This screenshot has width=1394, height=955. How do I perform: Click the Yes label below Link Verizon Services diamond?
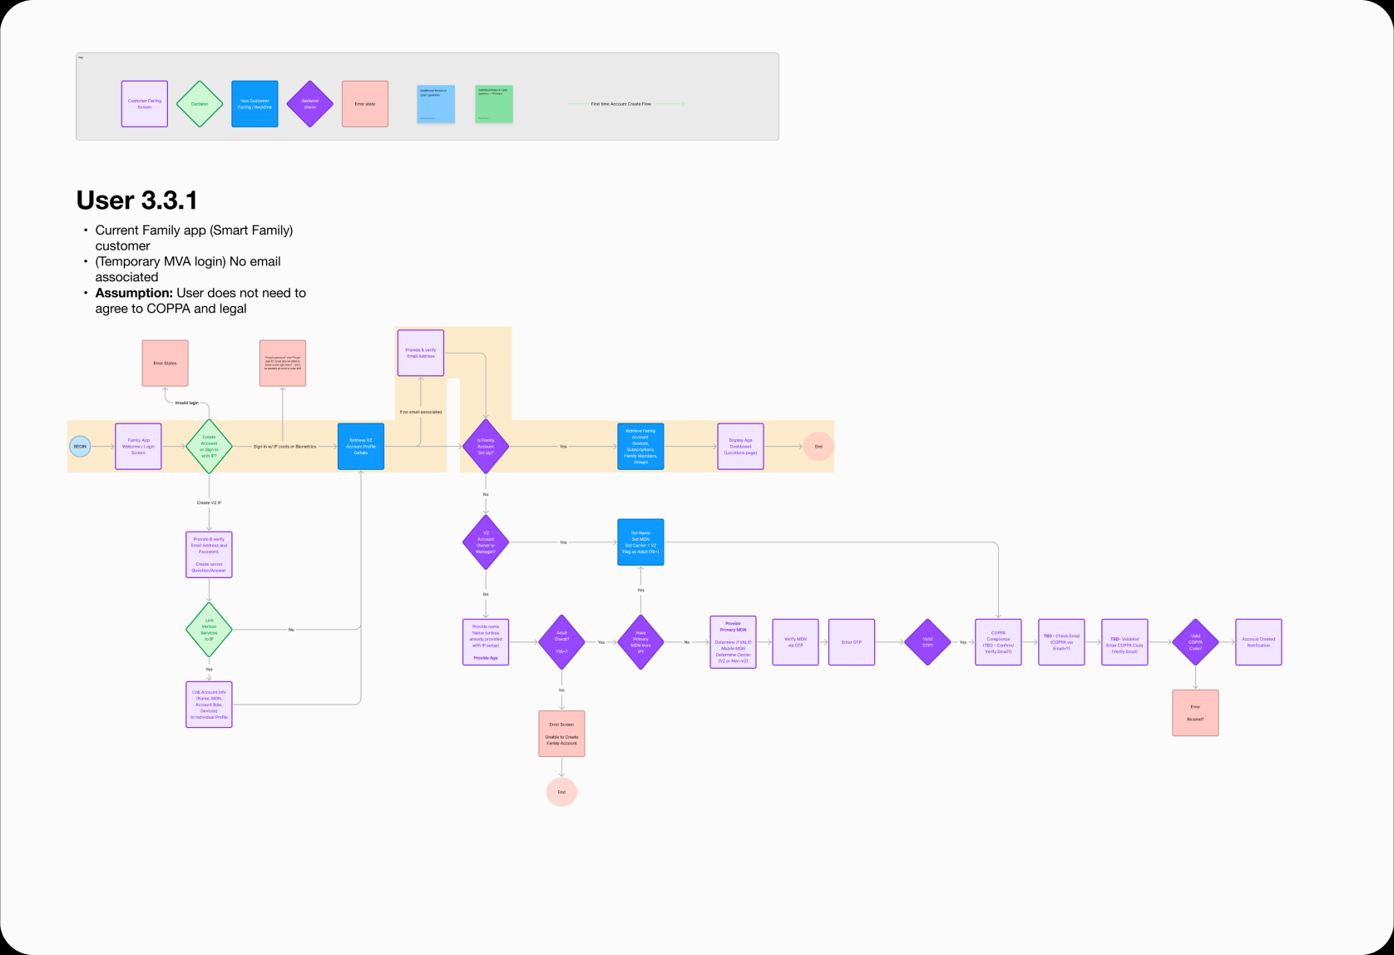click(209, 669)
